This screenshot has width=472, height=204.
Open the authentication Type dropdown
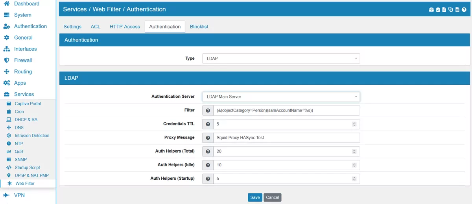281,58
